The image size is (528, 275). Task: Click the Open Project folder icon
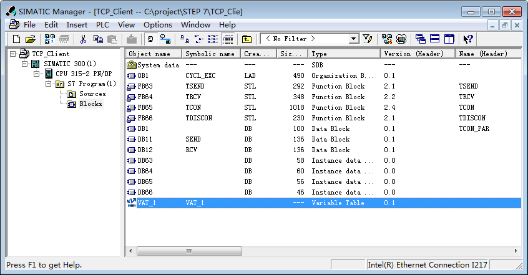30,39
